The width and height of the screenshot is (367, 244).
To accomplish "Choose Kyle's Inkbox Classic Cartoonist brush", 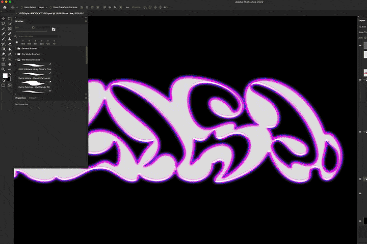I will pyautogui.click(x=35, y=76).
